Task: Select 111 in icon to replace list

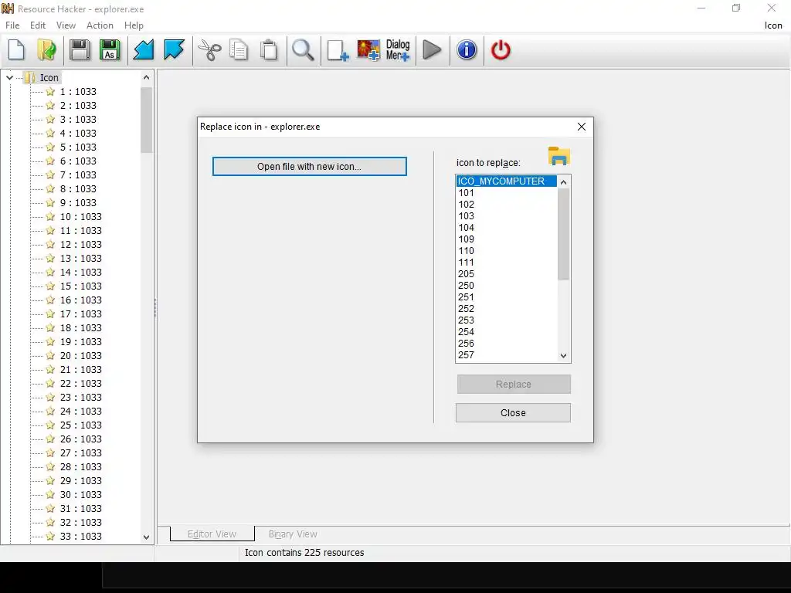Action: pyautogui.click(x=507, y=263)
